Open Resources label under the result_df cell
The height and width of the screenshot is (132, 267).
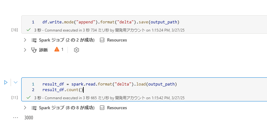[x=117, y=108]
